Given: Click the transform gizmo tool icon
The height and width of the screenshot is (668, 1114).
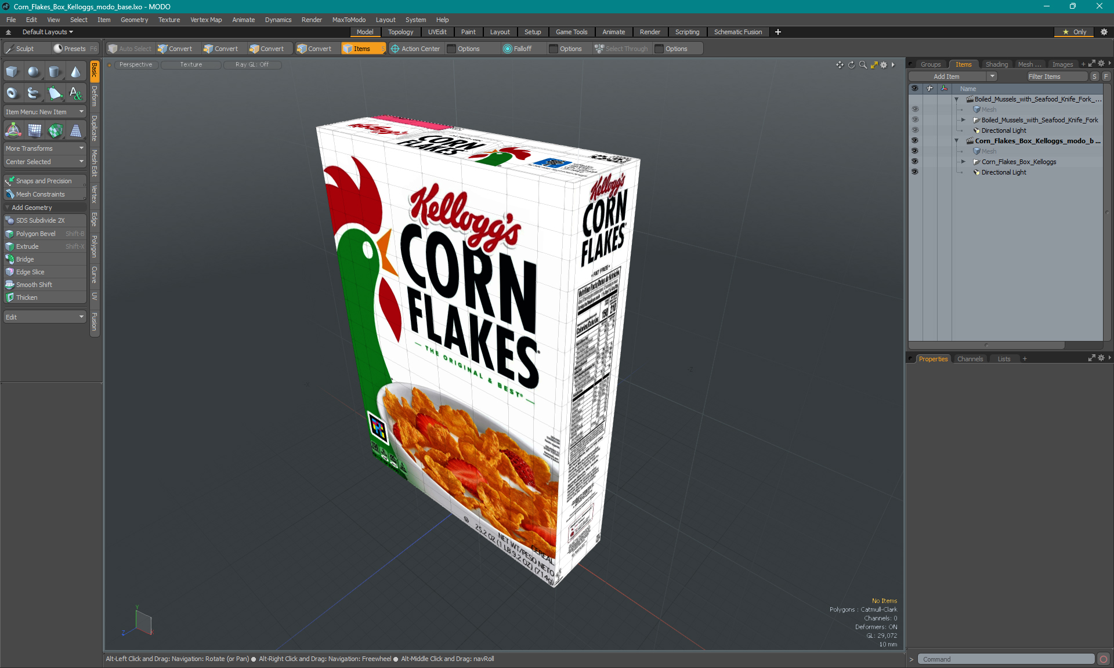Looking at the screenshot, I should 13,130.
